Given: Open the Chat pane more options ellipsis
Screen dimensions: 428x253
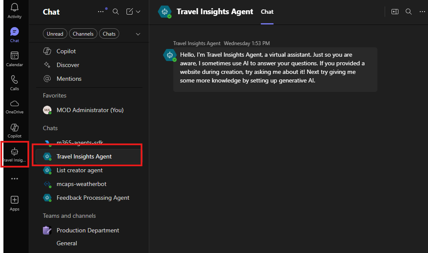Looking at the screenshot, I should [101, 12].
